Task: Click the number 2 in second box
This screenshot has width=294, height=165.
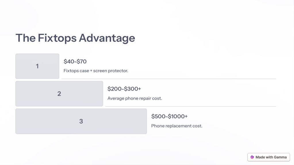Action: [59, 94]
